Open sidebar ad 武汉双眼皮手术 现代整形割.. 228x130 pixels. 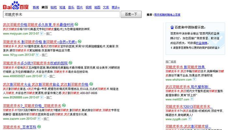pos(188,87)
